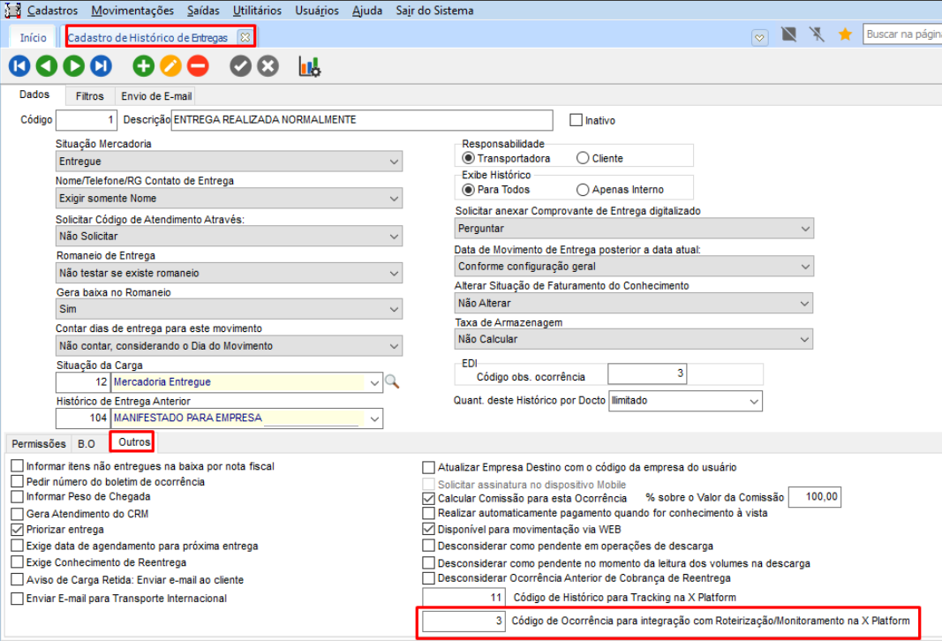Confirm changes with checkmark icon

pyautogui.click(x=240, y=66)
